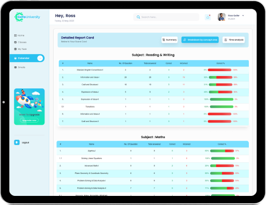Click the Logout link
Image resolution: width=266 pixels, height=205 pixels.
25,142
